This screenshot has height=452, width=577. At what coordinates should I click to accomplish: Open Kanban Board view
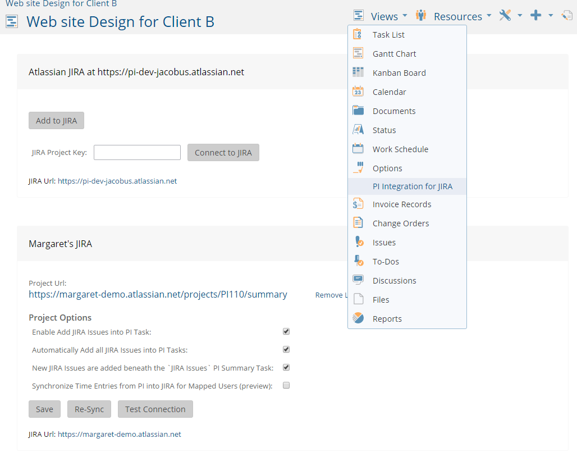point(407,73)
